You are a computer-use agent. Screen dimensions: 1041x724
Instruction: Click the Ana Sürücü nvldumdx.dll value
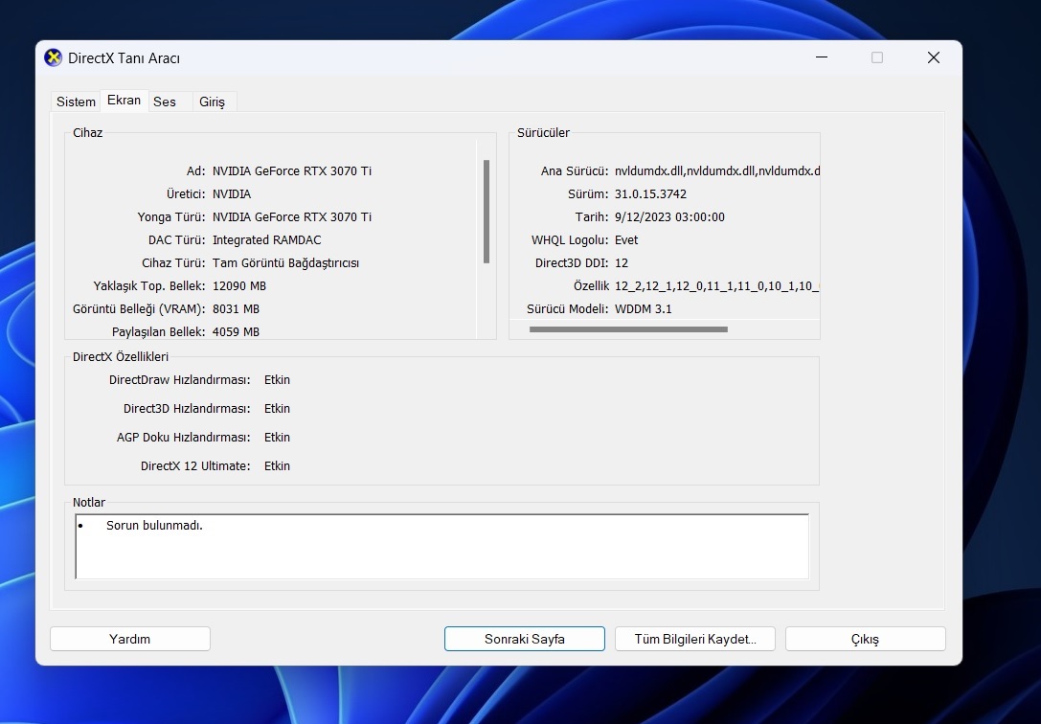pyautogui.click(x=717, y=171)
